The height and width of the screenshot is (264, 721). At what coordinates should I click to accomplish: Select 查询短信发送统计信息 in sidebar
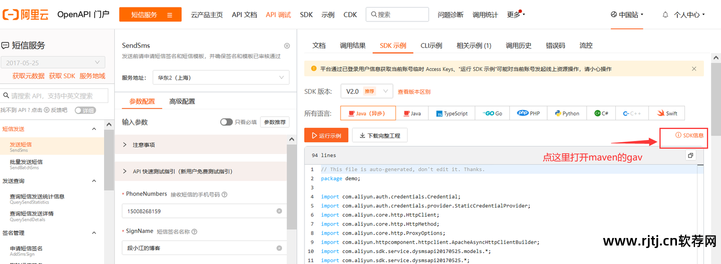(x=52, y=199)
